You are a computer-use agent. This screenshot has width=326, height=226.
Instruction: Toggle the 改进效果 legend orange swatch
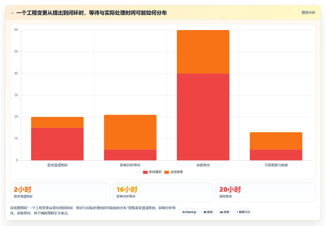click(x=167, y=172)
